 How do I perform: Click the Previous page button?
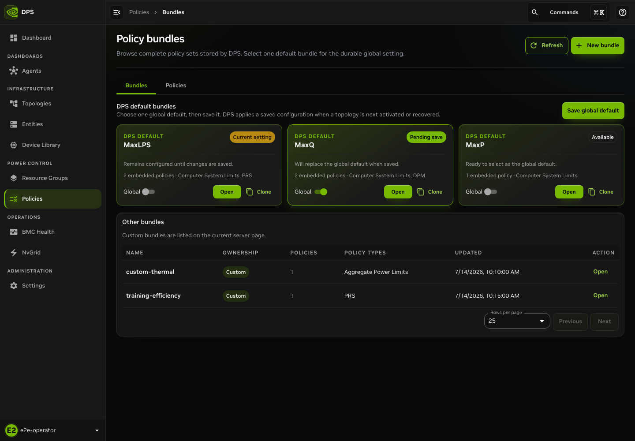[570, 321]
